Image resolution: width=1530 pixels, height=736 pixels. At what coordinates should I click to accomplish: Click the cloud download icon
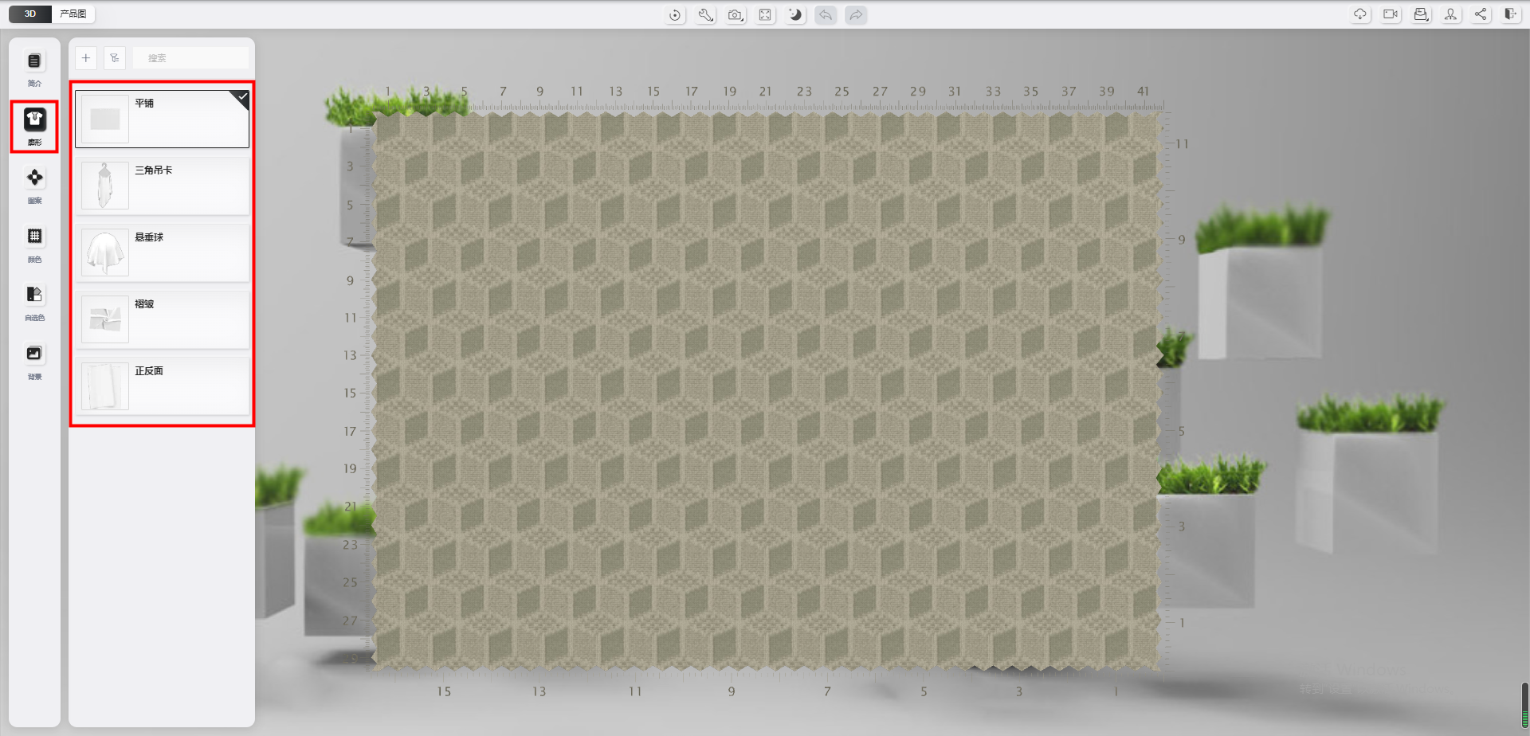[x=1360, y=14]
